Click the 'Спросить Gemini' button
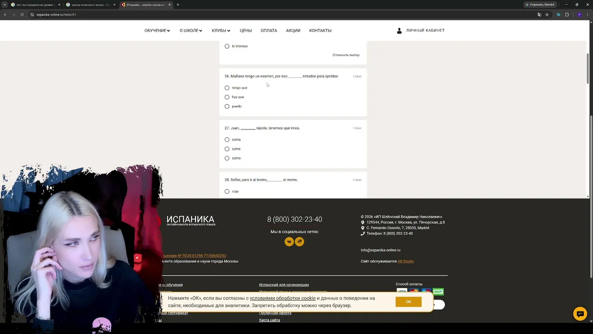593x334 pixels. [540, 5]
